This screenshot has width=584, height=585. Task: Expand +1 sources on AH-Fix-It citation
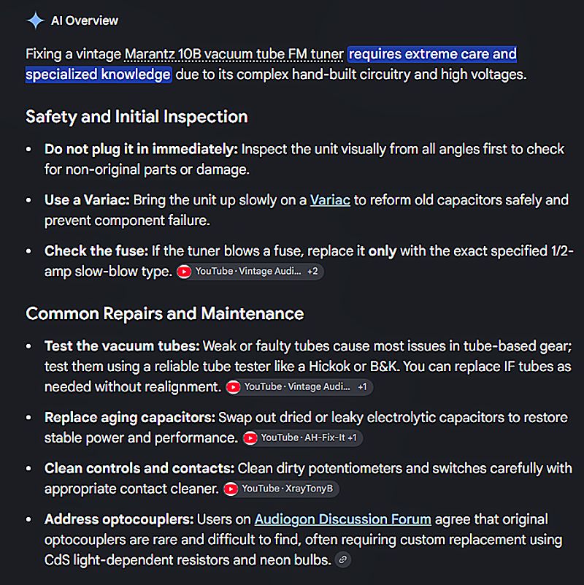(x=352, y=437)
